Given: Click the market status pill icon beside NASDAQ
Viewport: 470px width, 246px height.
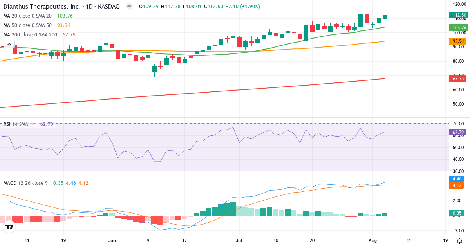Looking at the screenshot, I should [129, 7].
